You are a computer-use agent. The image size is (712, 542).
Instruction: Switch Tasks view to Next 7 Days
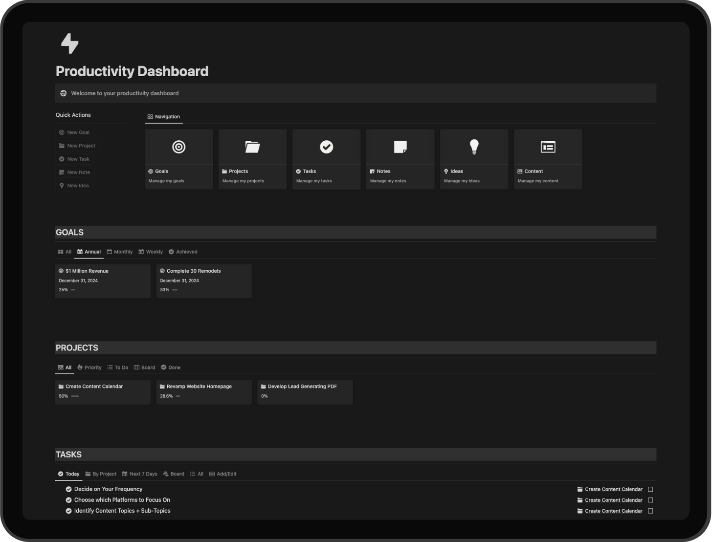click(x=140, y=474)
